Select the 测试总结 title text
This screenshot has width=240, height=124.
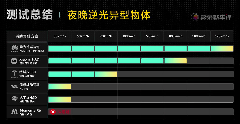pos(30,15)
